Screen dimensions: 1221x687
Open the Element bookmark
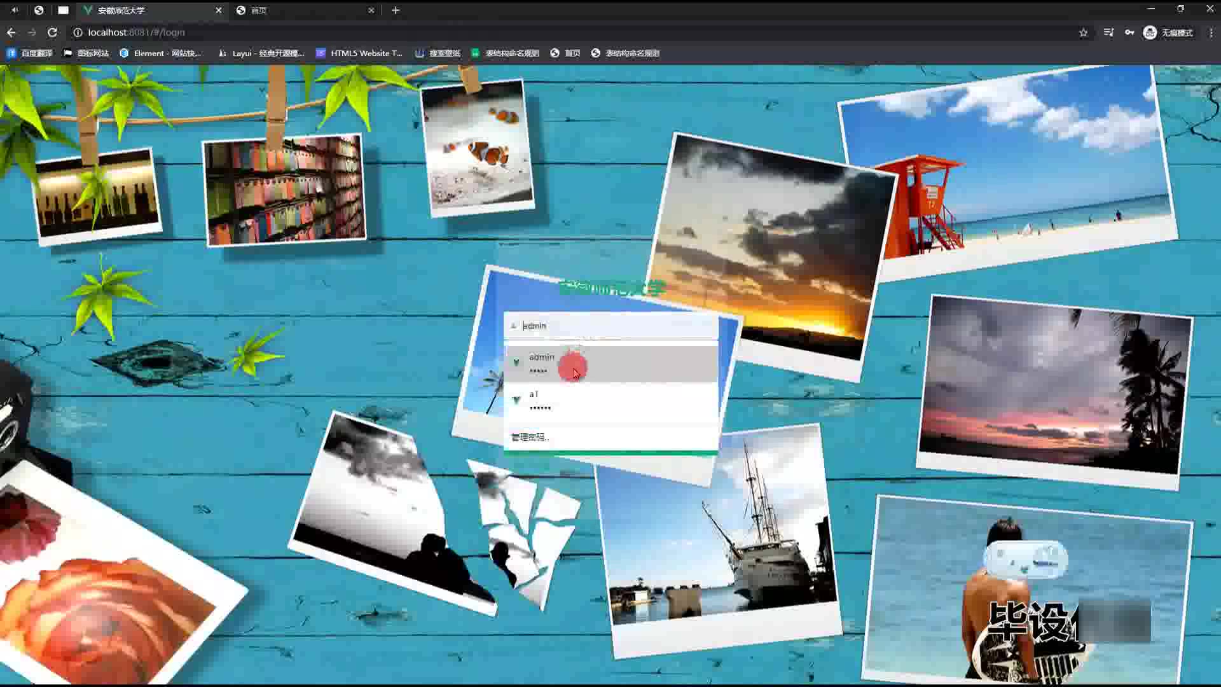point(160,53)
